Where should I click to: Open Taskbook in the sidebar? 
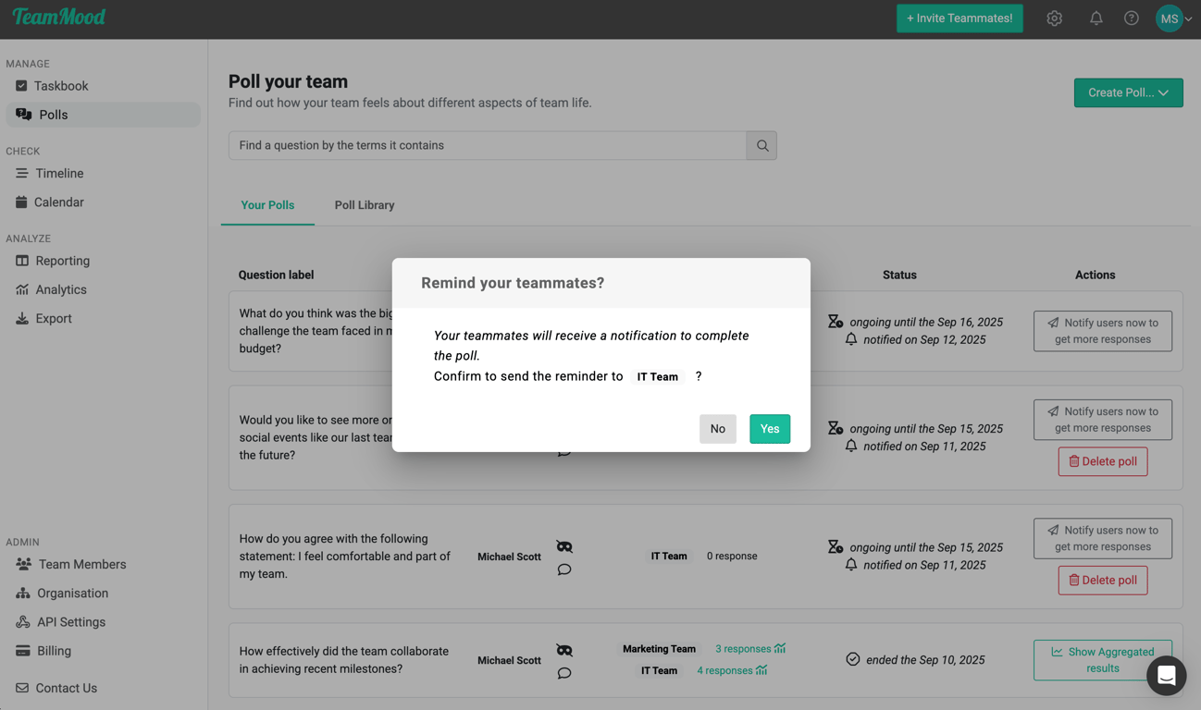click(x=61, y=86)
